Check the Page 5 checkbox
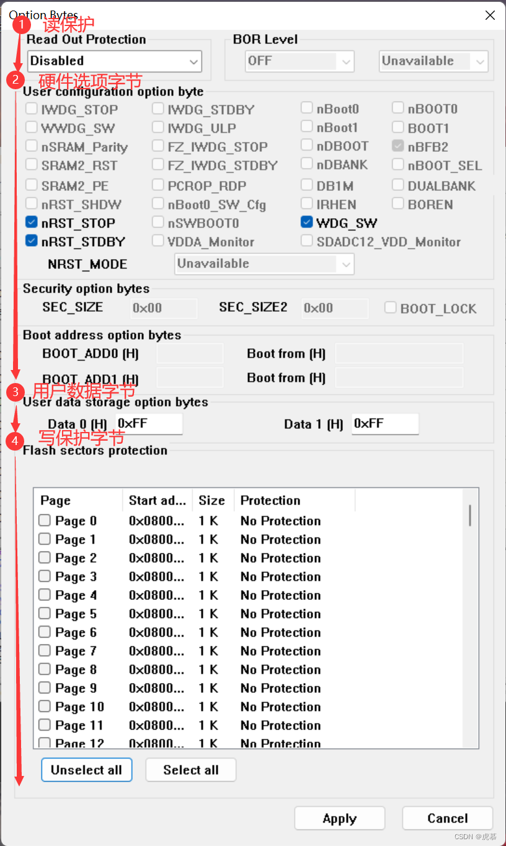 (x=45, y=614)
